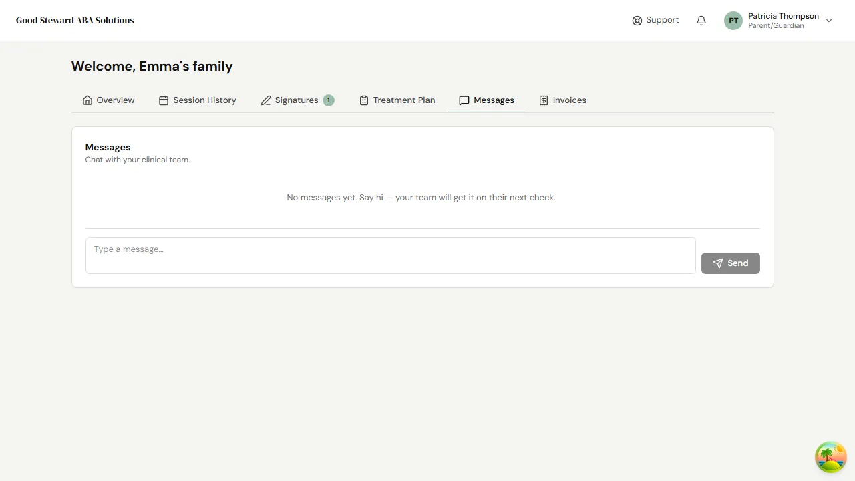Image resolution: width=855 pixels, height=481 pixels.
Task: Click the Good Steward ABA Solutions logo
Action: tap(75, 20)
